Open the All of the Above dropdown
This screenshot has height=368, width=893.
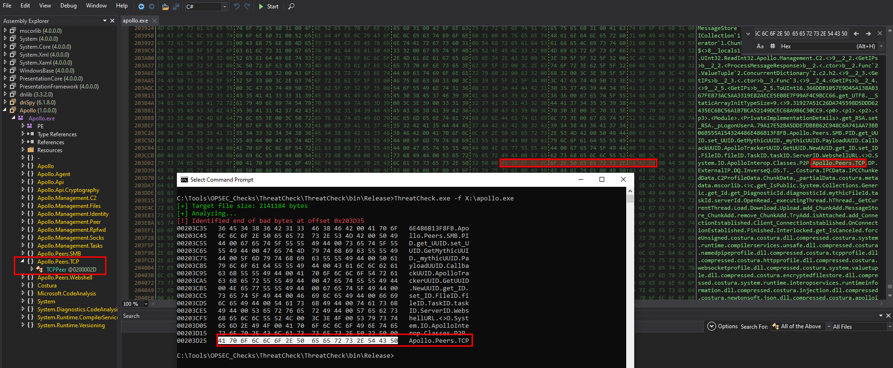coord(828,326)
